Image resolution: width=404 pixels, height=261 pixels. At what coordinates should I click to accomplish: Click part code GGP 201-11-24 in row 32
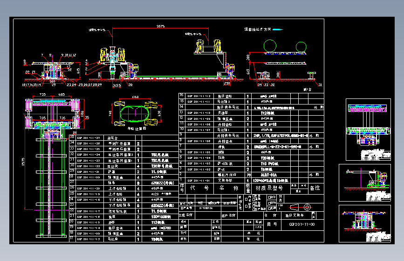click(89, 155)
